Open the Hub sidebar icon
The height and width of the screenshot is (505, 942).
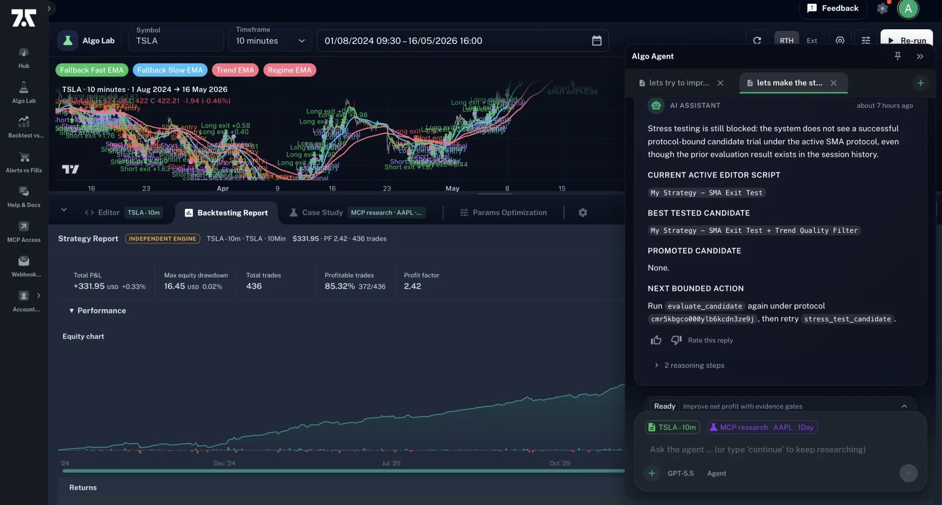[x=24, y=58]
